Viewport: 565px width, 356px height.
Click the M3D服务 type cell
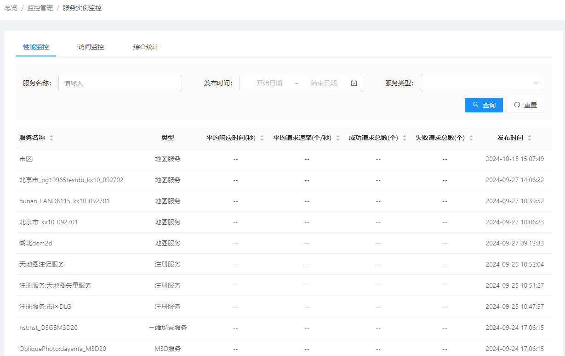pyautogui.click(x=168, y=349)
